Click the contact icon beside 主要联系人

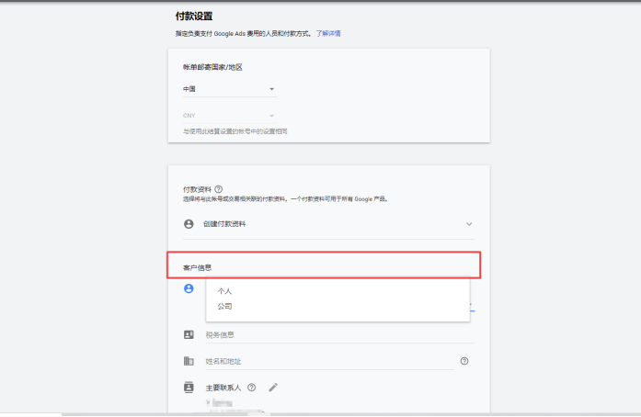189,388
